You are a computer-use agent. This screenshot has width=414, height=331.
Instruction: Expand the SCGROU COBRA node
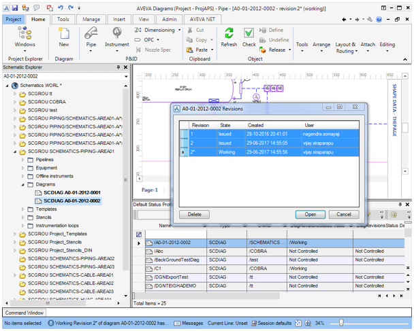(15, 102)
